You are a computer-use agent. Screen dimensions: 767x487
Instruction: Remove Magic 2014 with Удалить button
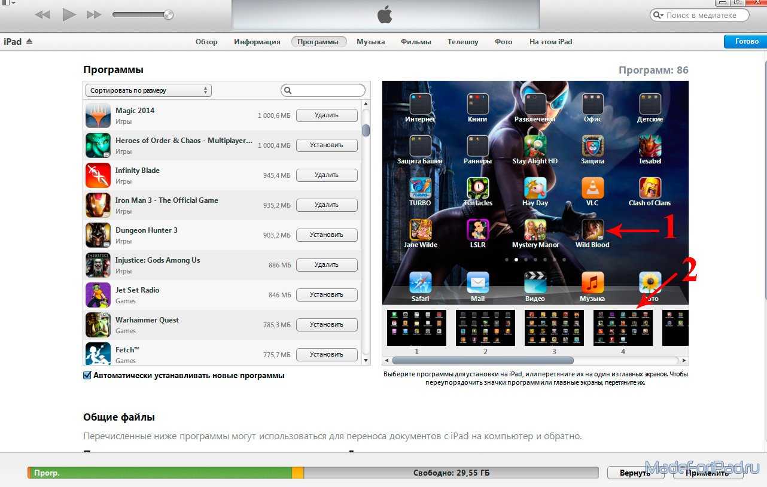point(327,115)
